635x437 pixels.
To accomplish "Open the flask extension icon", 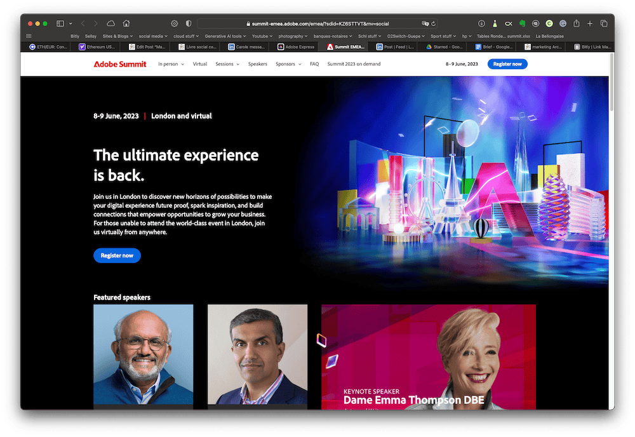I will pyautogui.click(x=495, y=24).
